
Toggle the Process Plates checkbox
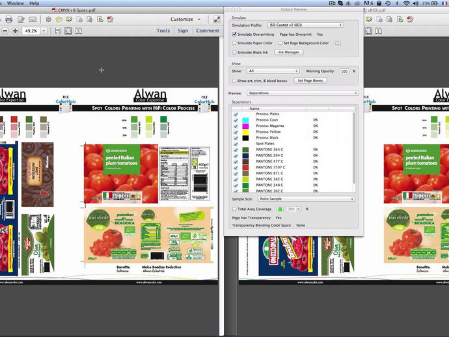(x=236, y=114)
